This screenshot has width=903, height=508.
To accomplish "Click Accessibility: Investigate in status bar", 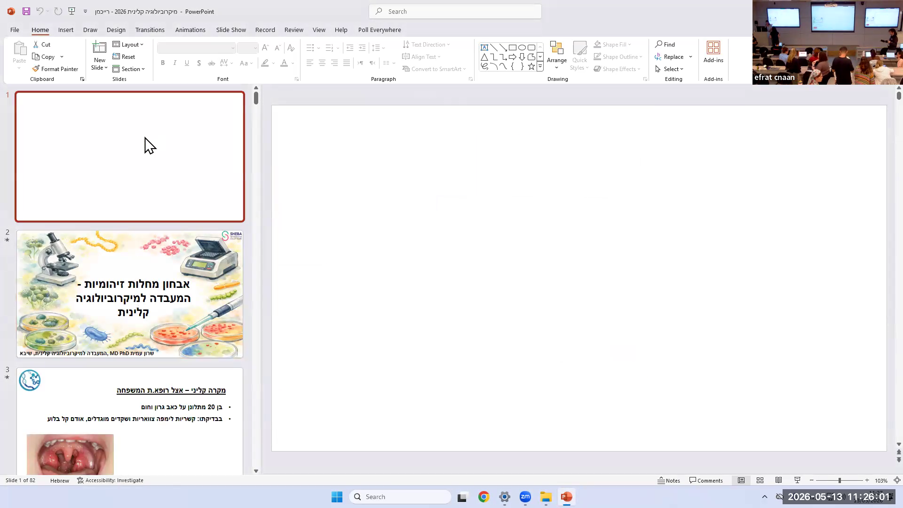I will (110, 480).
